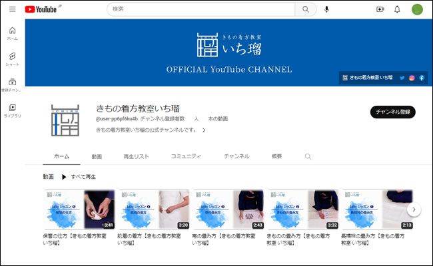Click the YouTube logo home link

(x=41, y=9)
